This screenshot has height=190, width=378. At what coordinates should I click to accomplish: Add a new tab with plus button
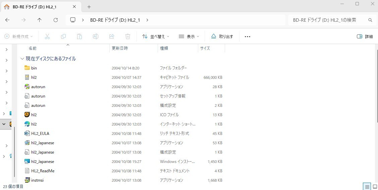(x=89, y=7)
